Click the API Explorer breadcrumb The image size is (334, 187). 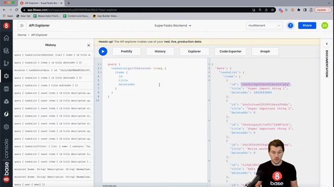pyautogui.click(x=40, y=35)
